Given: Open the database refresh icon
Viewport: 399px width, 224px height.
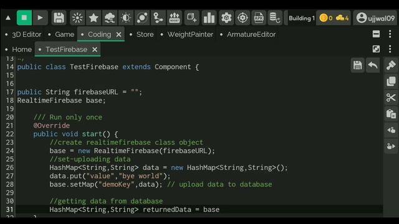Looking at the screenshot, I should coord(275,18).
